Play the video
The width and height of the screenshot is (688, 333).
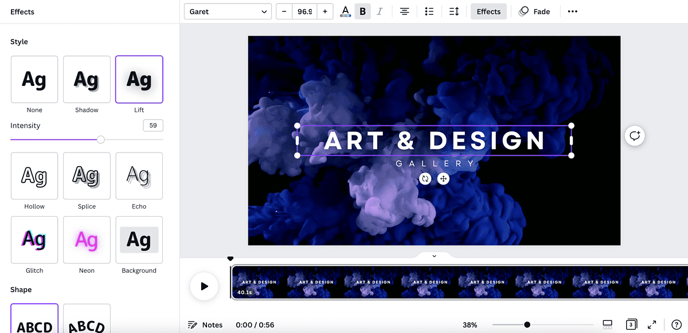pyautogui.click(x=204, y=286)
